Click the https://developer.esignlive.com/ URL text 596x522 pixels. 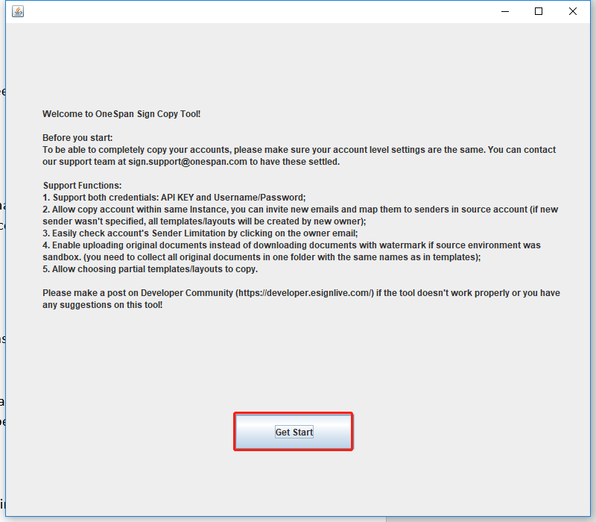305,293
